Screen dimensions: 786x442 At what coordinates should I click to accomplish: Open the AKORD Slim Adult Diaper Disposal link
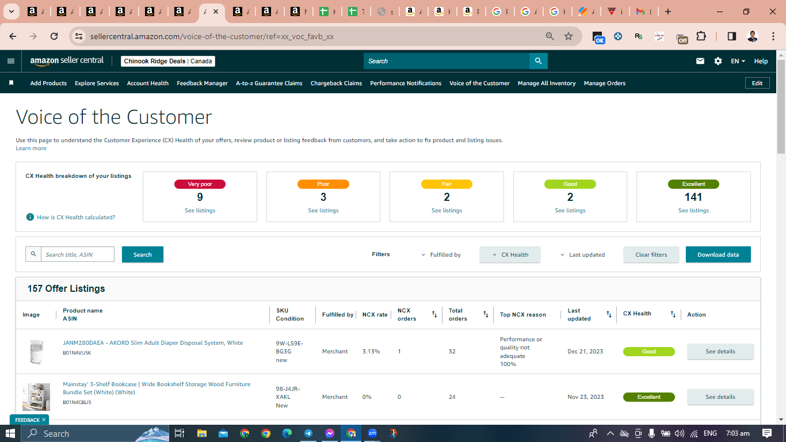[153, 343]
